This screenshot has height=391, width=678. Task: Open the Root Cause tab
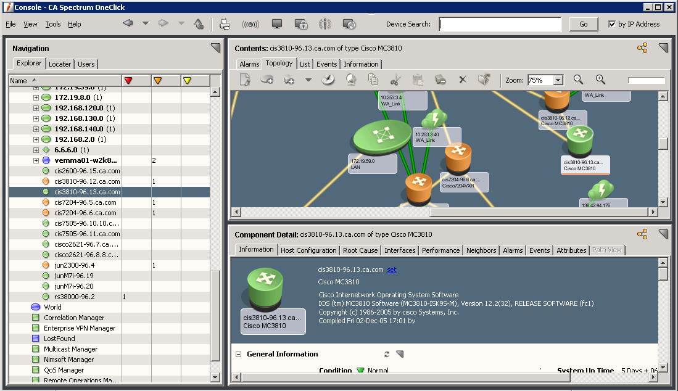(x=360, y=250)
